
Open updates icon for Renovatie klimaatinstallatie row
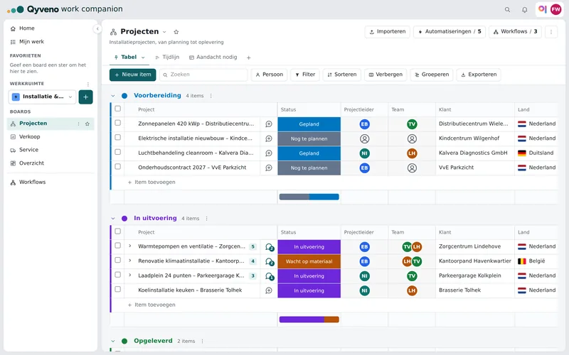tap(270, 261)
